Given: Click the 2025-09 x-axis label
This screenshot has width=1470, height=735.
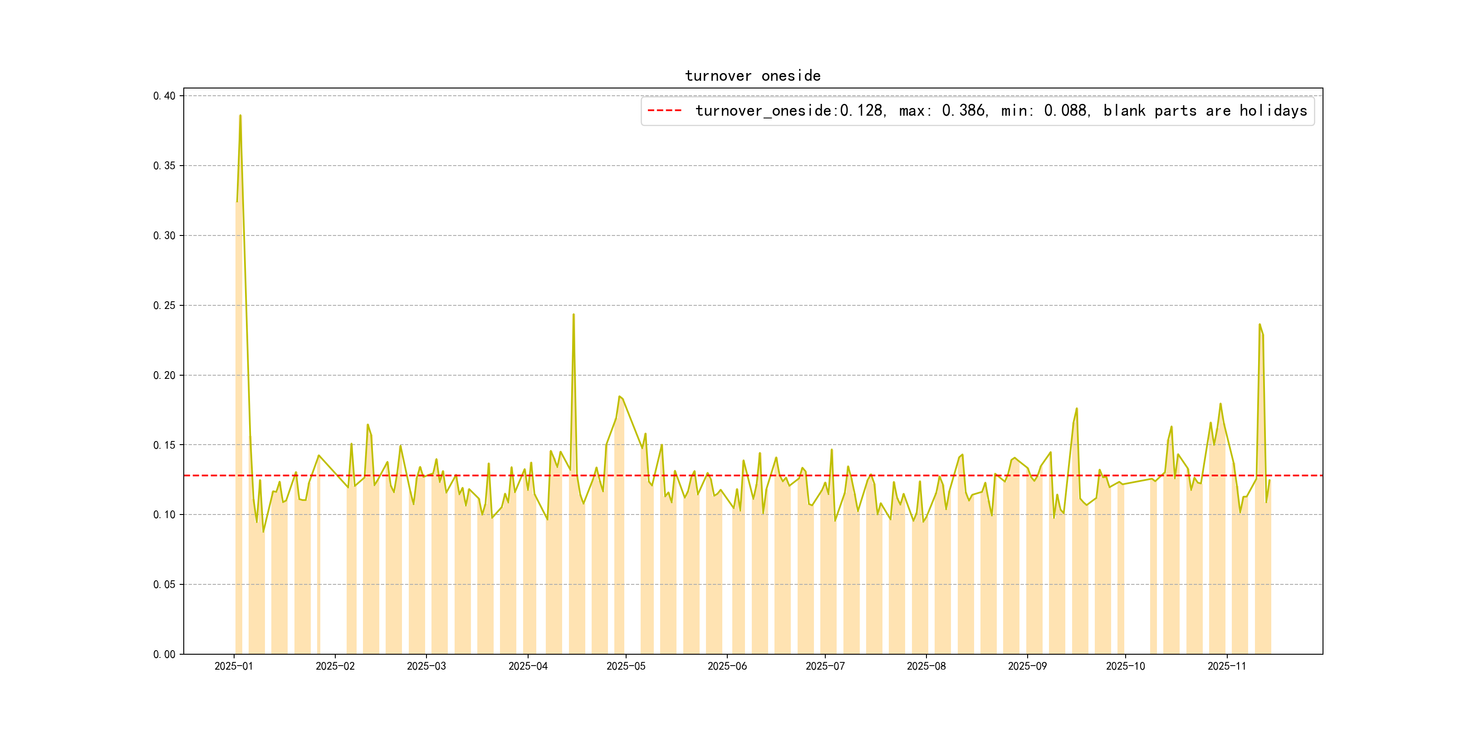Looking at the screenshot, I should click(1027, 666).
